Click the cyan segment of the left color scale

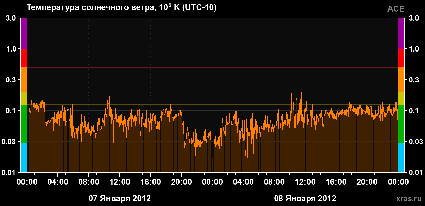[x=23, y=157]
